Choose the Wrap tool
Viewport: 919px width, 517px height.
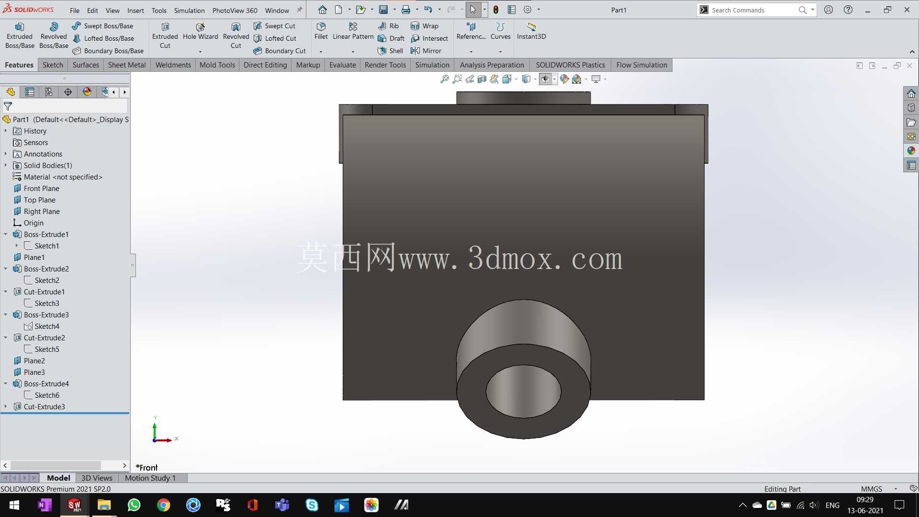(425, 26)
